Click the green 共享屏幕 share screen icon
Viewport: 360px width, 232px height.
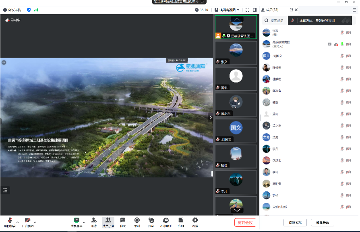[x=77, y=222]
